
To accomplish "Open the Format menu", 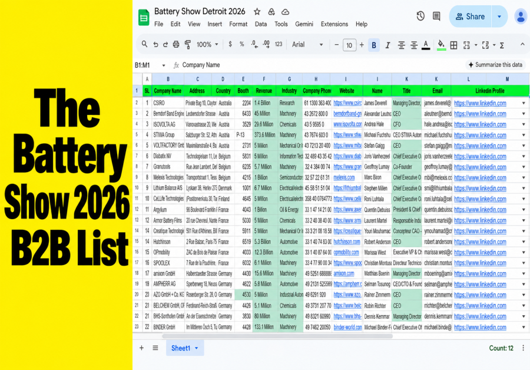I will 238,24.
